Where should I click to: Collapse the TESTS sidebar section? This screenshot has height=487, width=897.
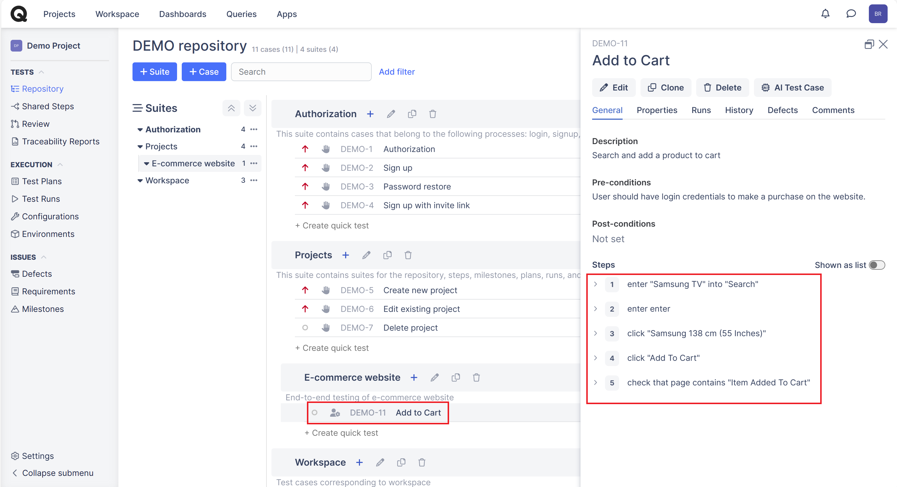coord(41,72)
